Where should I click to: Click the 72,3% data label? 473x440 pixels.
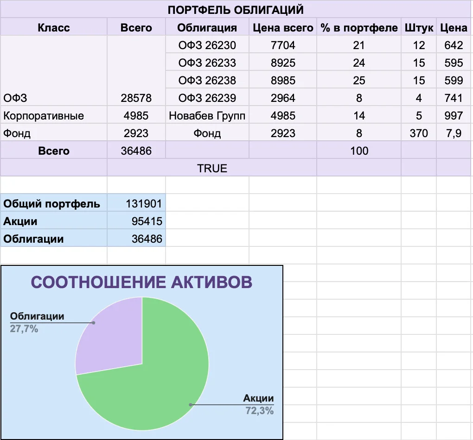click(259, 410)
